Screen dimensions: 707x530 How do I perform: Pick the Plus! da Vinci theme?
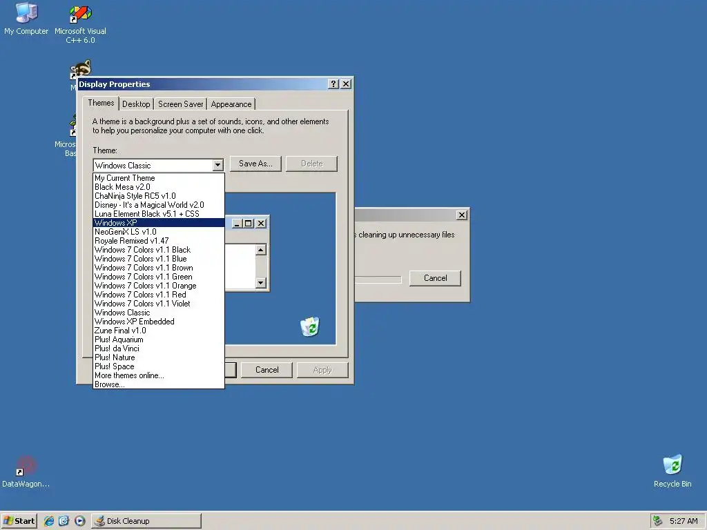(159, 349)
